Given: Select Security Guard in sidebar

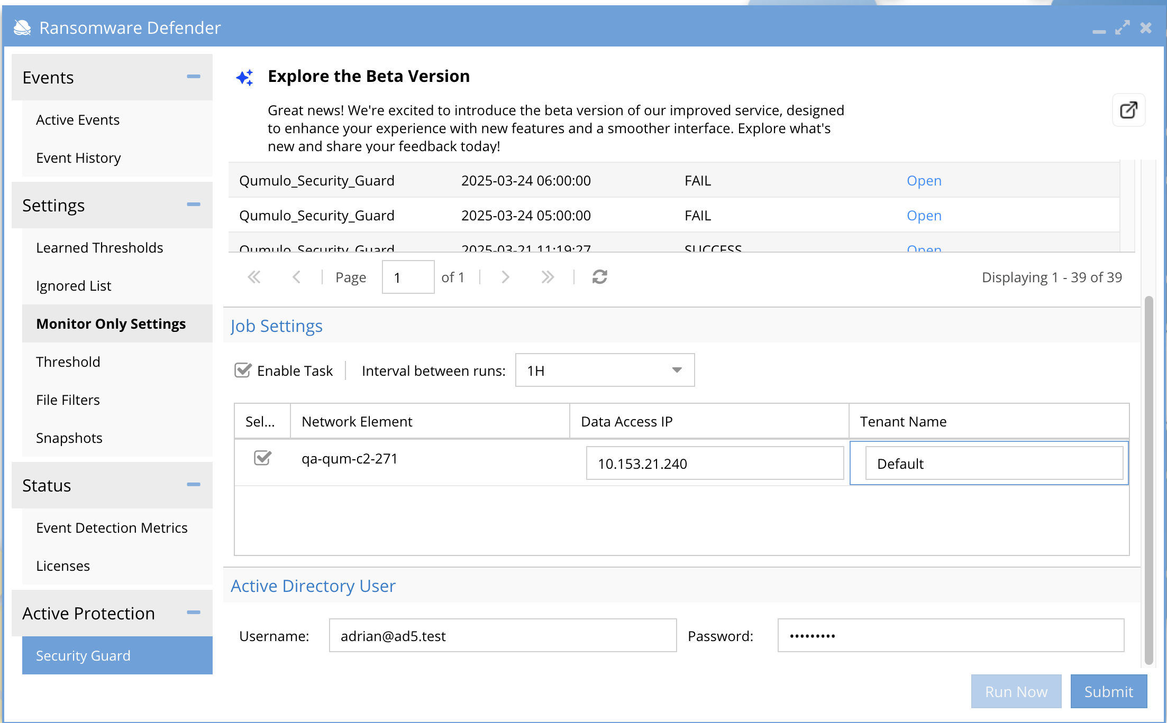Looking at the screenshot, I should tap(117, 655).
